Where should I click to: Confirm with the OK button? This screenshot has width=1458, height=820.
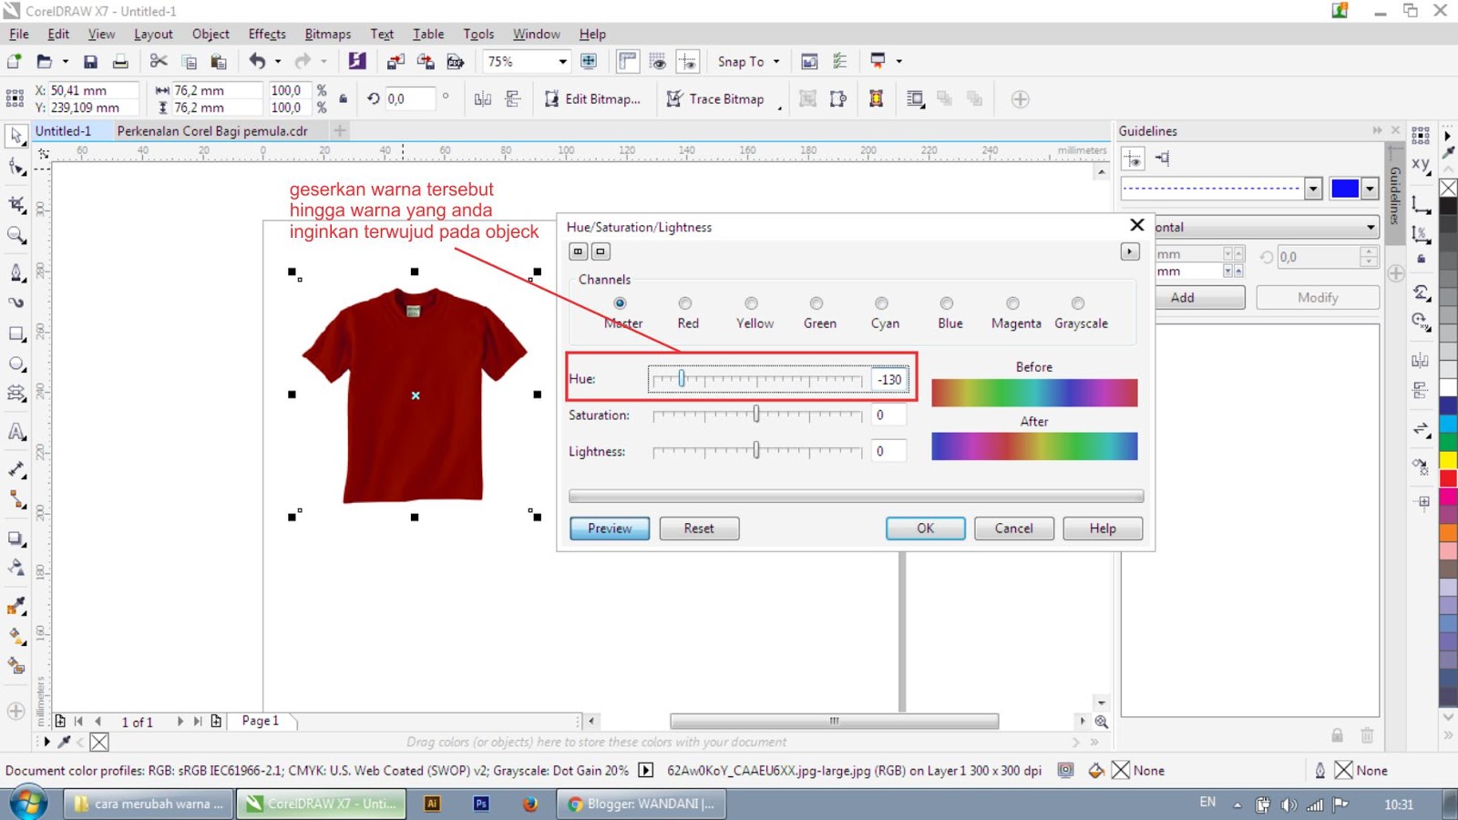pos(925,528)
